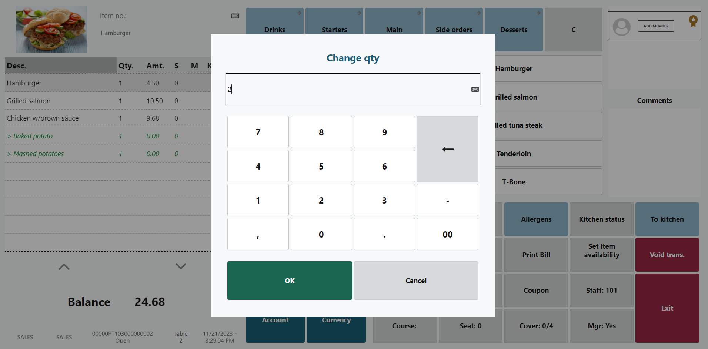Confirm quantity with OK button
Viewport: 708px width, 349px height.
coord(290,281)
